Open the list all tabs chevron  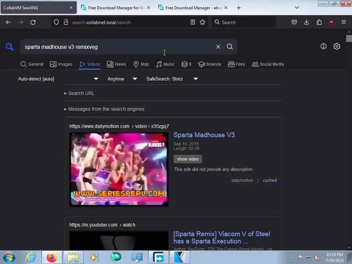pos(297,8)
